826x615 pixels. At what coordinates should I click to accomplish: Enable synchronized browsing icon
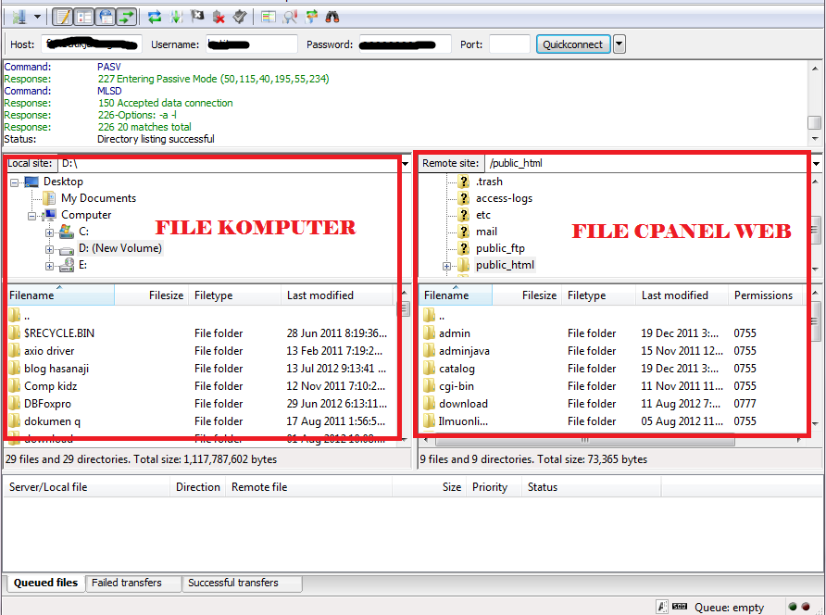(311, 17)
